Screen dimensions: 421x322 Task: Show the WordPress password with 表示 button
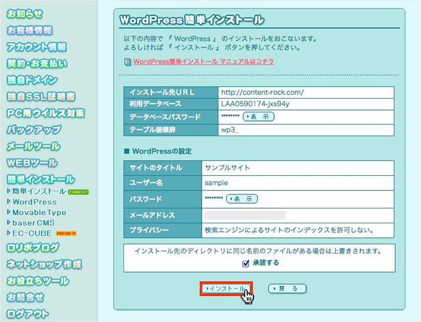pos(242,199)
